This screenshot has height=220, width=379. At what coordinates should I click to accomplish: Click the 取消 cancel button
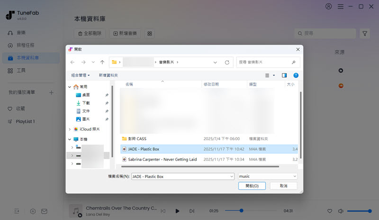(283, 186)
